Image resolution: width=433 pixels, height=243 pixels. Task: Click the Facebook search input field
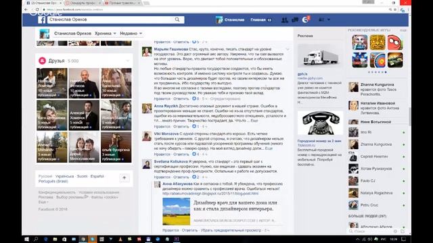coord(112,20)
